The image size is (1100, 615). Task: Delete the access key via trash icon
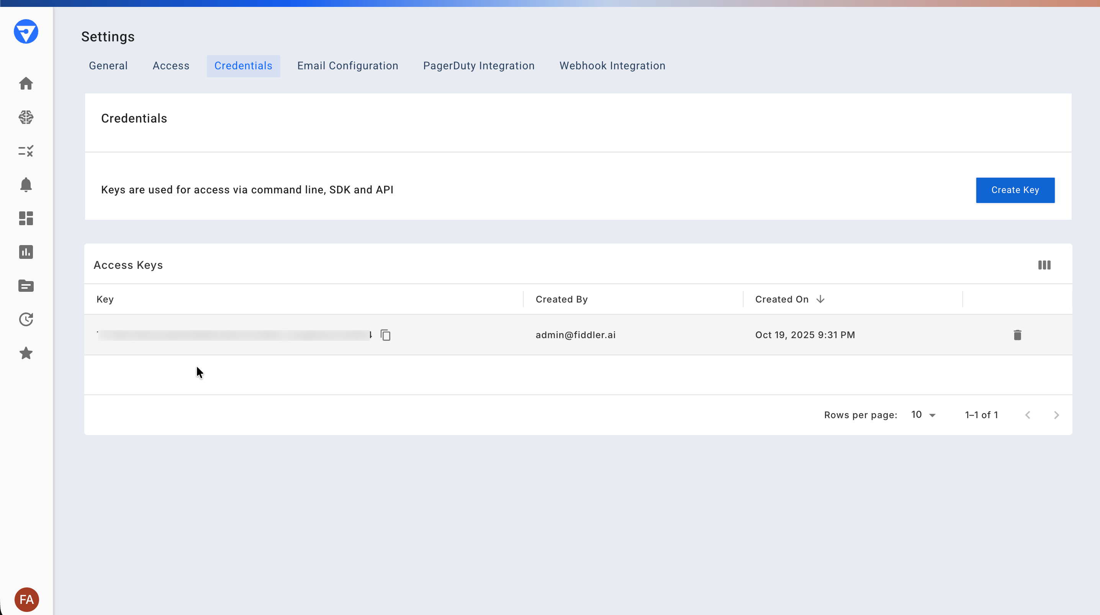(1018, 335)
